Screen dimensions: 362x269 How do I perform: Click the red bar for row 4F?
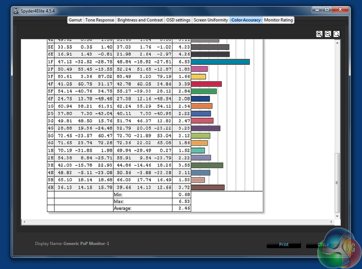206,84
